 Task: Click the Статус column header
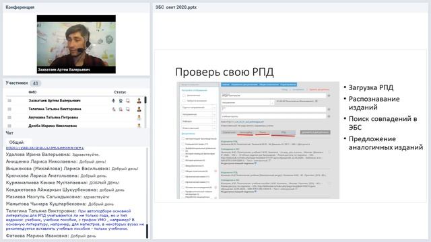coord(120,92)
